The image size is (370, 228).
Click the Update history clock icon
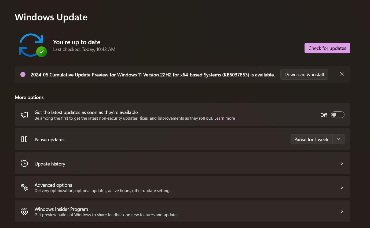point(24,163)
